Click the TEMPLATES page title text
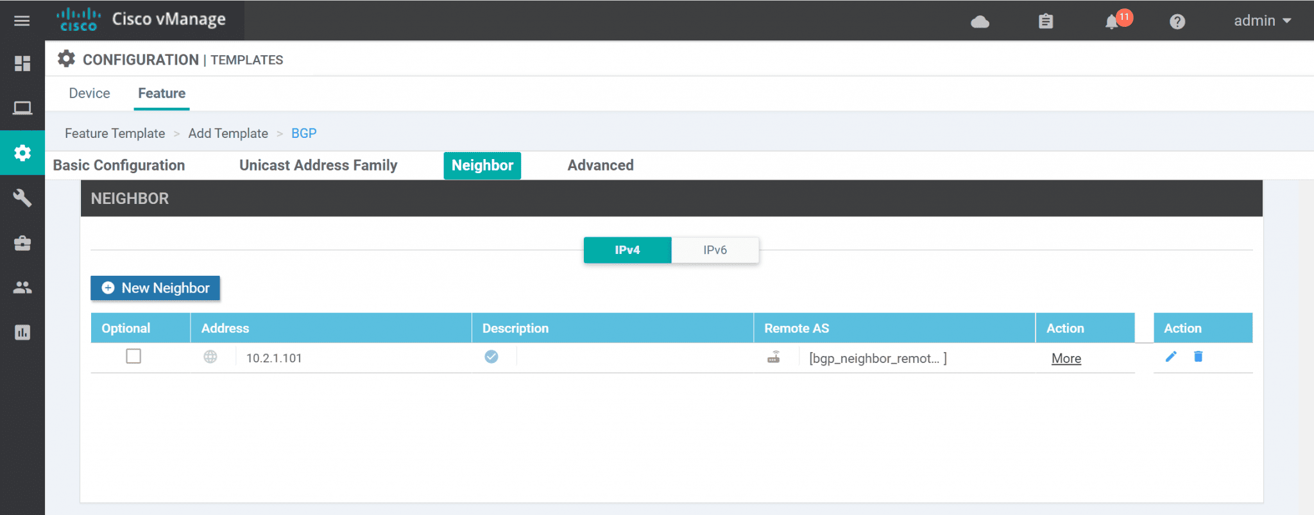This screenshot has width=1314, height=515. click(x=247, y=60)
